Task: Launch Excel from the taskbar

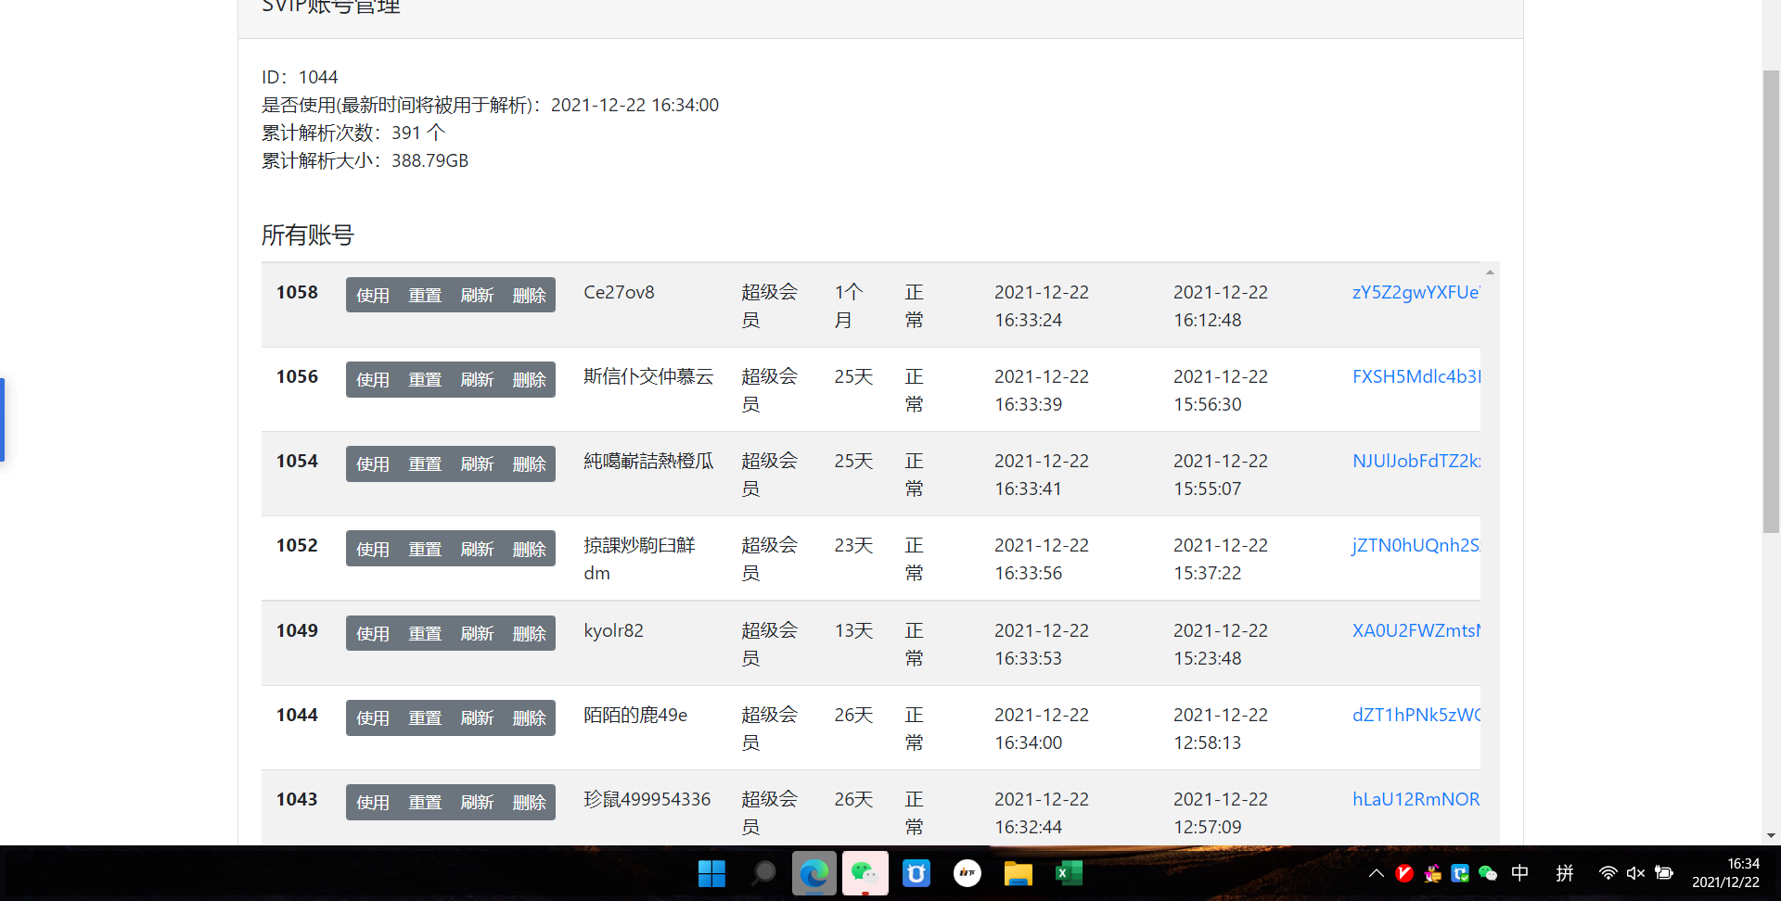Action: point(1069,873)
